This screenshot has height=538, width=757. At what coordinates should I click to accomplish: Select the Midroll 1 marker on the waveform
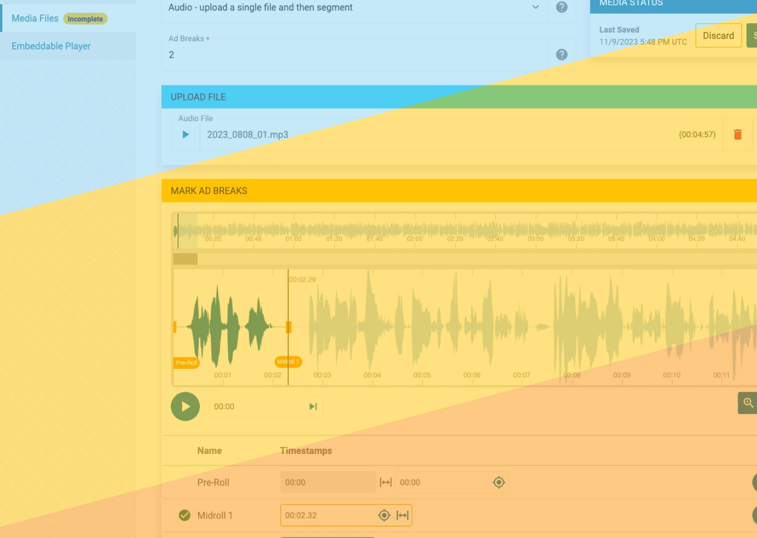(x=288, y=361)
